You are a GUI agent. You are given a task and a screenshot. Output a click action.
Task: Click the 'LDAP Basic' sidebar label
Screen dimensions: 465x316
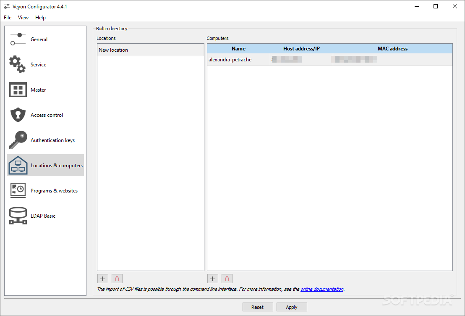pos(43,216)
